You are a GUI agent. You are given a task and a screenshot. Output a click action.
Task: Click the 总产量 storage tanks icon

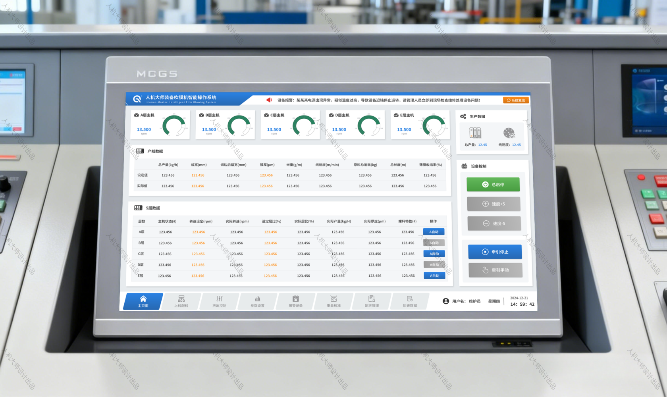[x=475, y=133]
